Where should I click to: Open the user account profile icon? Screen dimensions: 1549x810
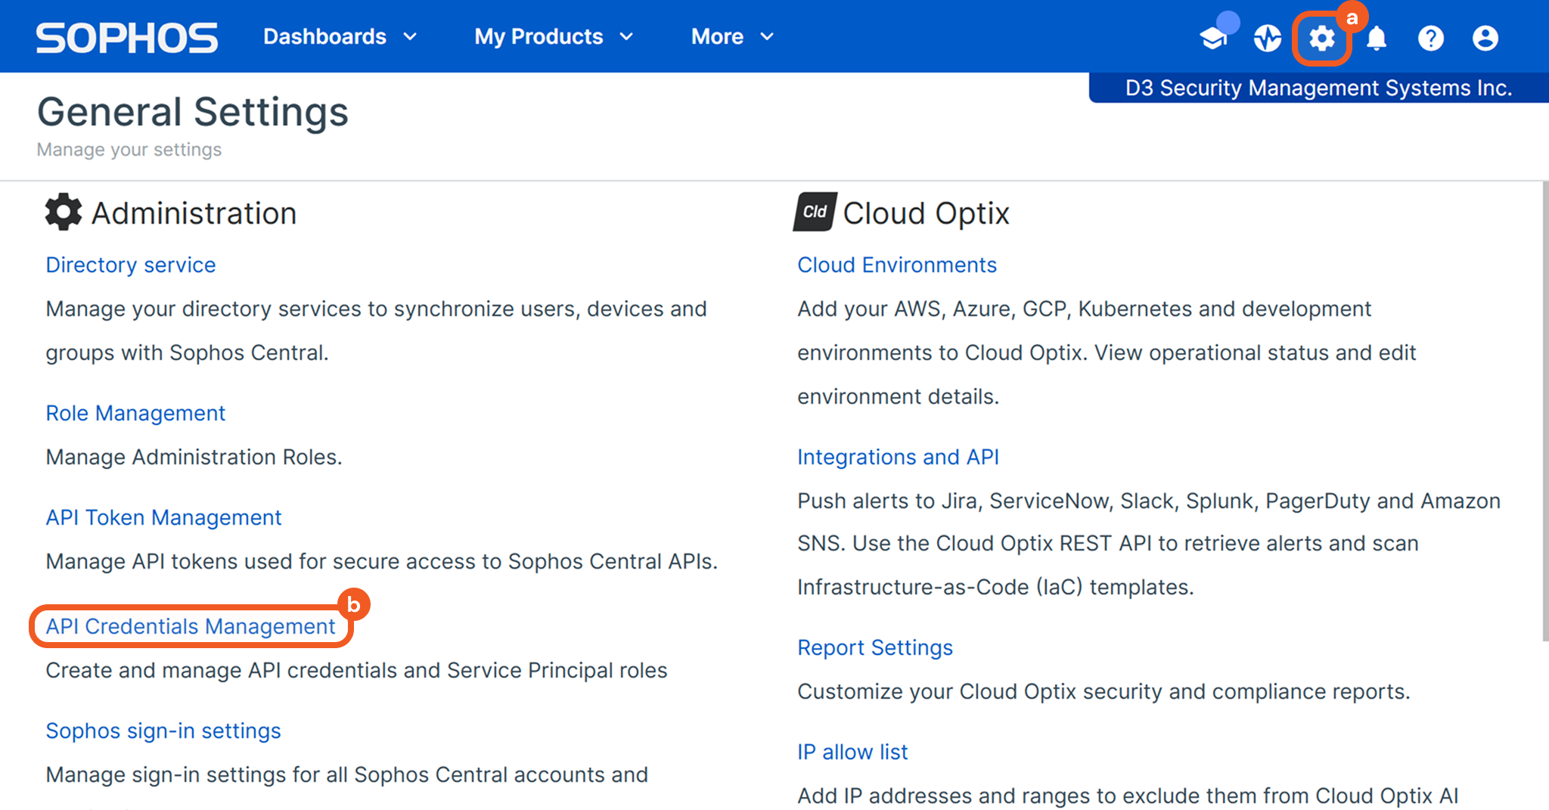coord(1485,38)
